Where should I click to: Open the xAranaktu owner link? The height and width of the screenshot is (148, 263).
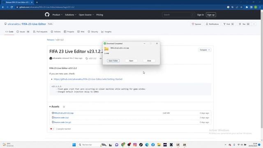(x=14, y=24)
